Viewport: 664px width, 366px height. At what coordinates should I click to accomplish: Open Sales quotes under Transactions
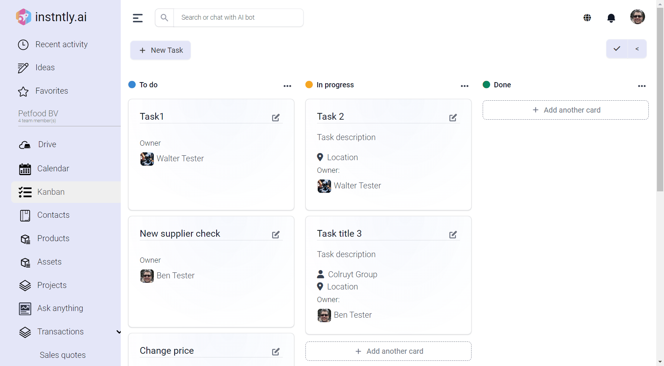(x=62, y=355)
